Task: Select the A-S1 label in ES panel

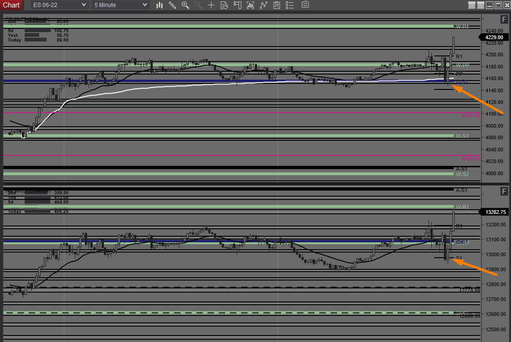Action: (x=462, y=169)
